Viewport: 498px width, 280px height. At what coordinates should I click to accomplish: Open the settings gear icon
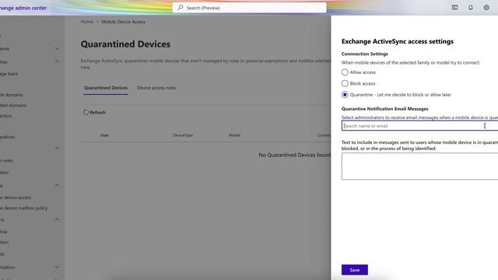(486, 8)
